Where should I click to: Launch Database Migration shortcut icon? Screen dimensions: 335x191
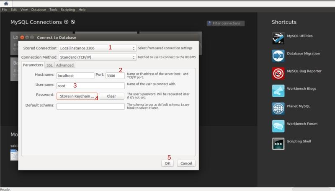click(278, 56)
